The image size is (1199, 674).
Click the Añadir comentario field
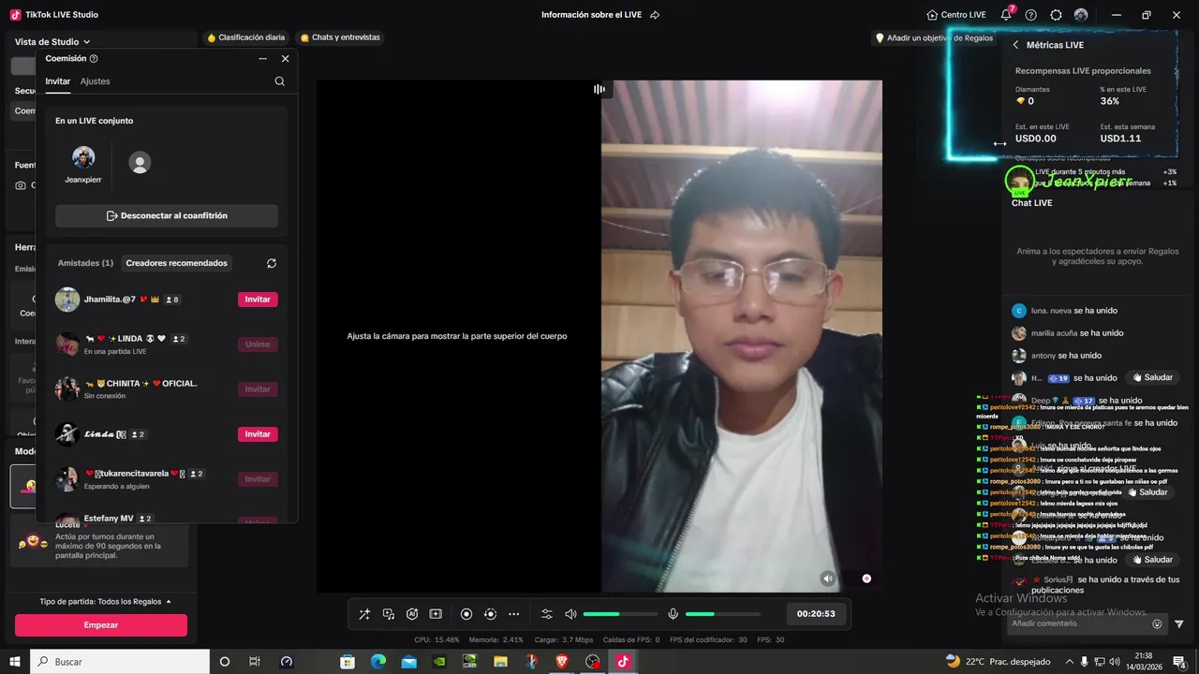click(x=1077, y=623)
